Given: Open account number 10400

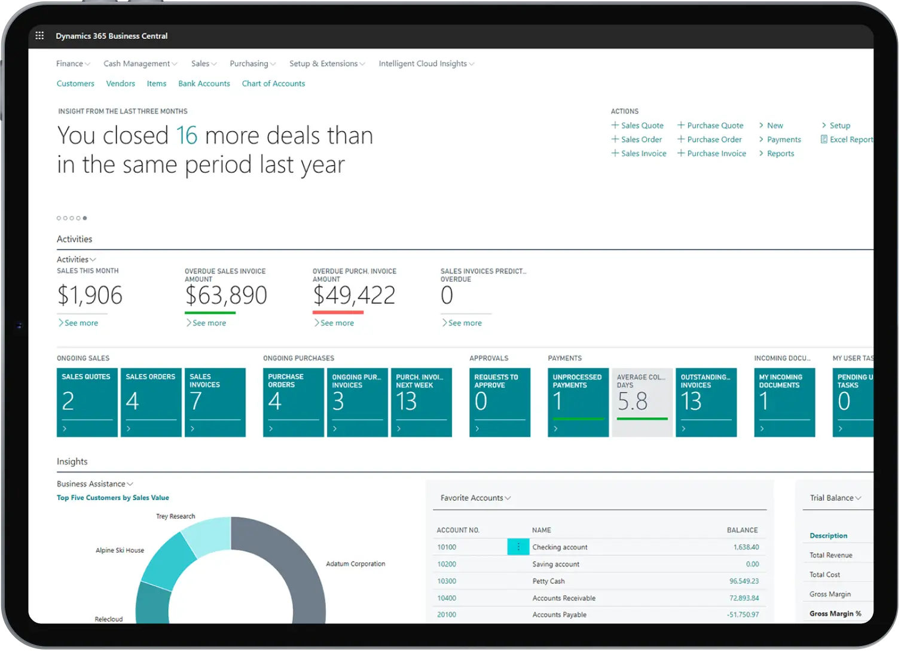Looking at the screenshot, I should pyautogui.click(x=447, y=598).
